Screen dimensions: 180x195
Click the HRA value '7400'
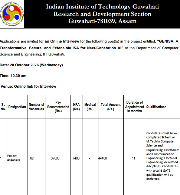(76, 158)
